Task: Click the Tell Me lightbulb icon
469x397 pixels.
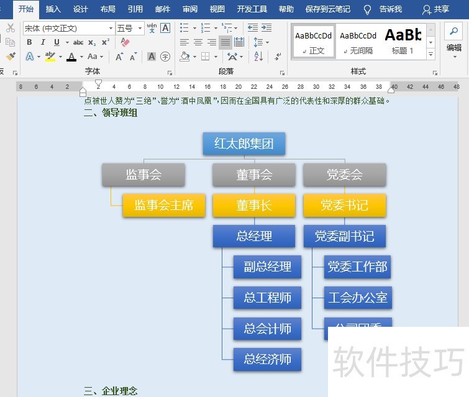Action: (x=367, y=10)
